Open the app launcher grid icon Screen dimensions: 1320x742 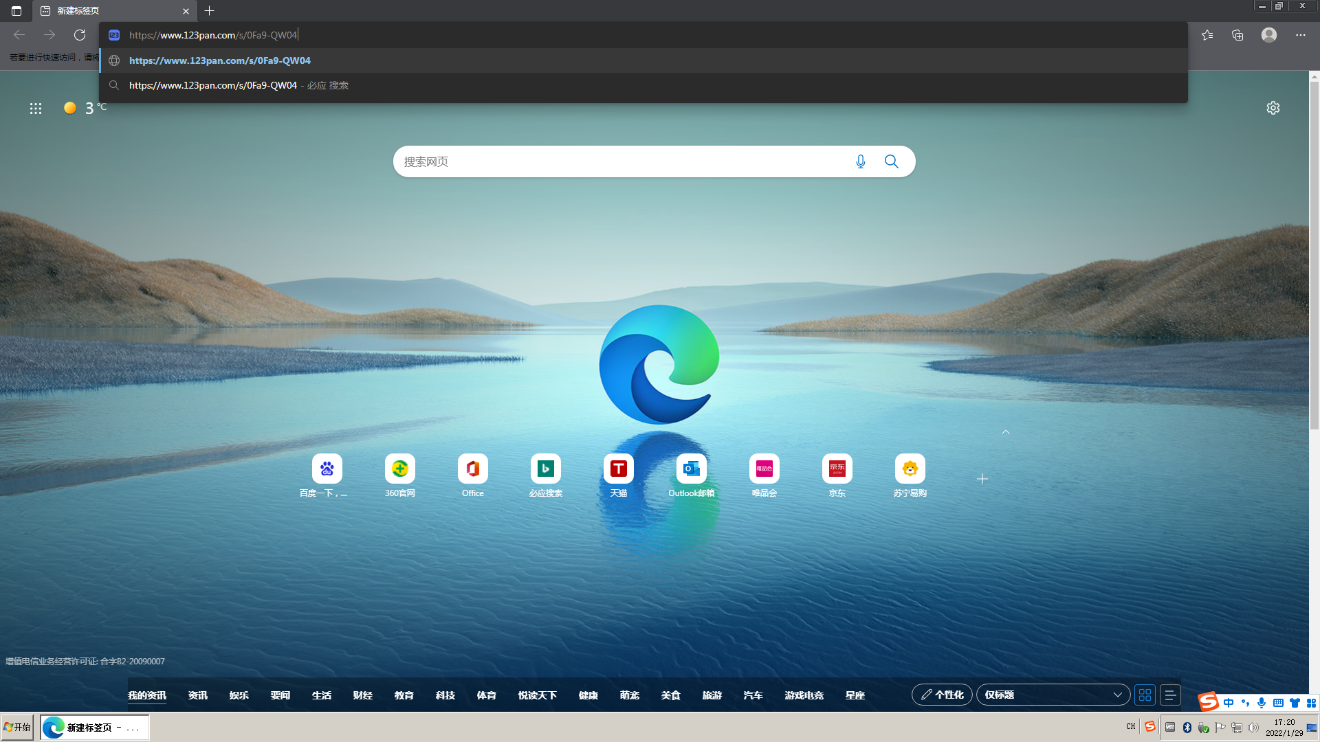coord(36,109)
